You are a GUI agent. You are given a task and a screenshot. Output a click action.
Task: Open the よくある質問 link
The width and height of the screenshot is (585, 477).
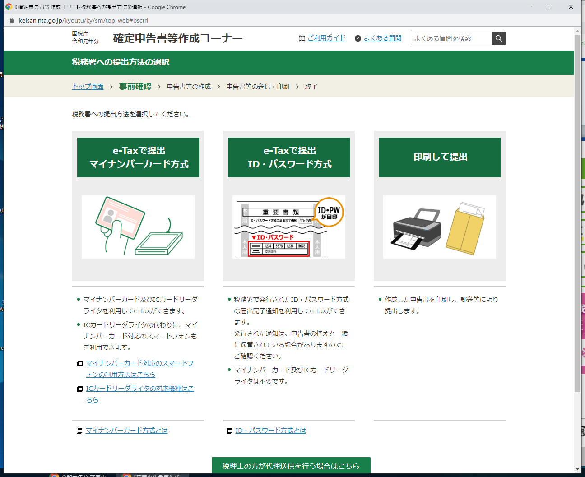pos(382,38)
